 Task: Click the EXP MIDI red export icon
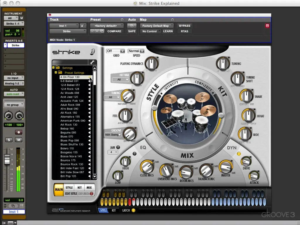click(x=91, y=194)
